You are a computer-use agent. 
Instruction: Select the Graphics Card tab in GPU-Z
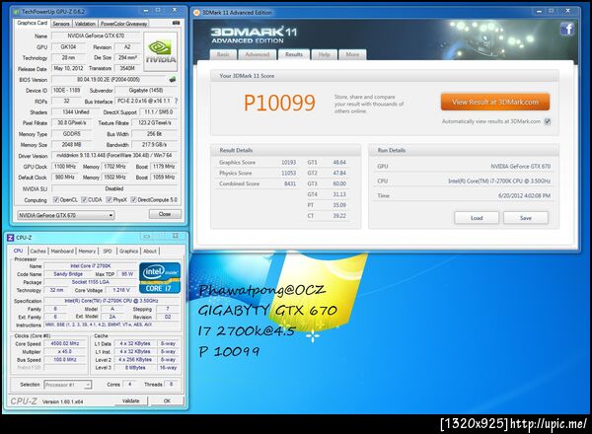pos(33,23)
